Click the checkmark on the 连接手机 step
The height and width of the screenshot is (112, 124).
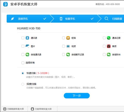45,19
